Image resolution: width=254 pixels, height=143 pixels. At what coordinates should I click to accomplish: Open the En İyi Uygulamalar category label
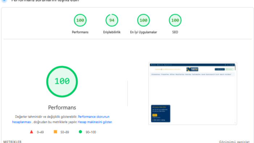point(144,32)
